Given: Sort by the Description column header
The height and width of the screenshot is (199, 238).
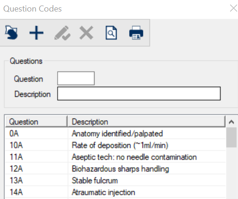Looking at the screenshot, I should pyautogui.click(x=147, y=122).
